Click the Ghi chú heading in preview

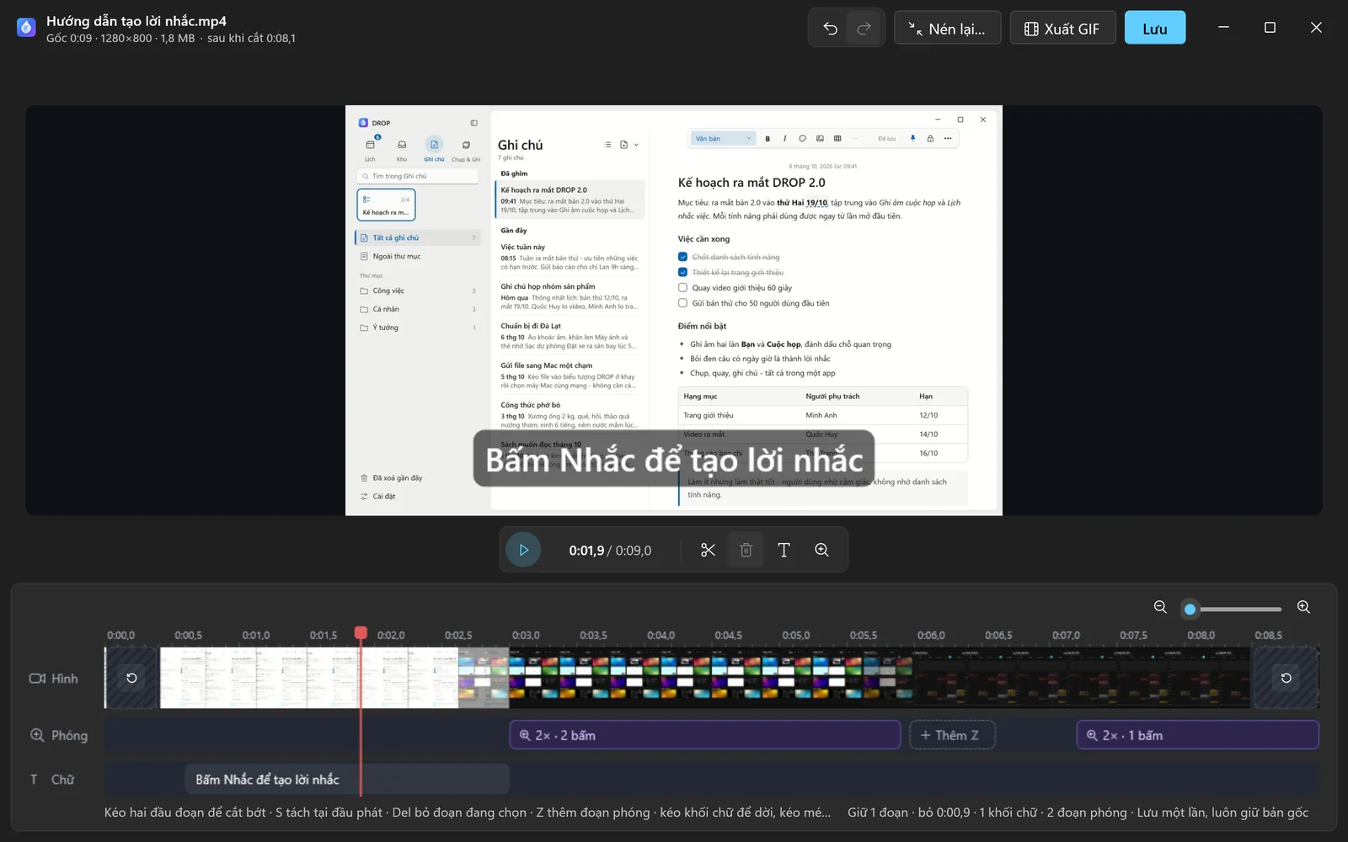520,145
